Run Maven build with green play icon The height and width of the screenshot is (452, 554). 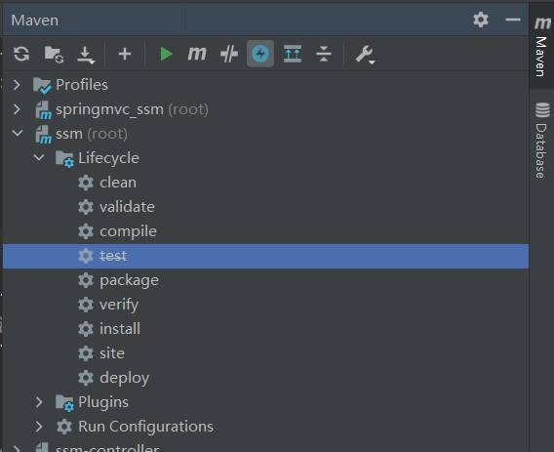click(x=166, y=54)
